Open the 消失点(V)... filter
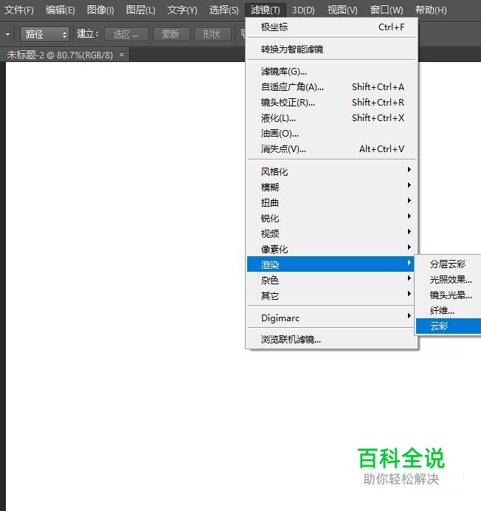 tap(332, 149)
